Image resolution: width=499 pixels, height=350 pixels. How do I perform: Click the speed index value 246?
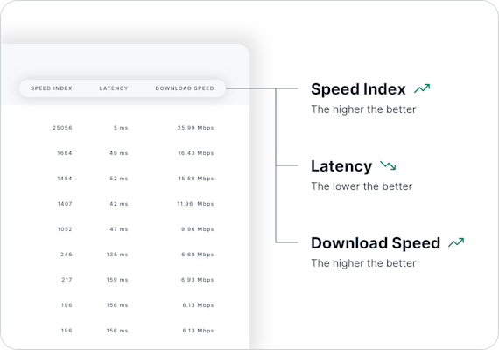67,255
